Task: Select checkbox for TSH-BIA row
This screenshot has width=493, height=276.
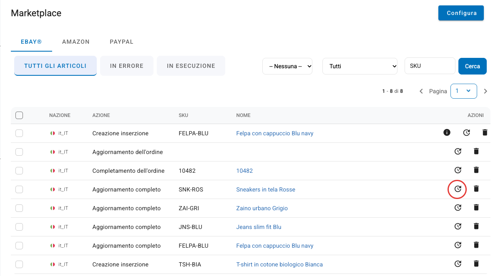Action: [x=19, y=264]
